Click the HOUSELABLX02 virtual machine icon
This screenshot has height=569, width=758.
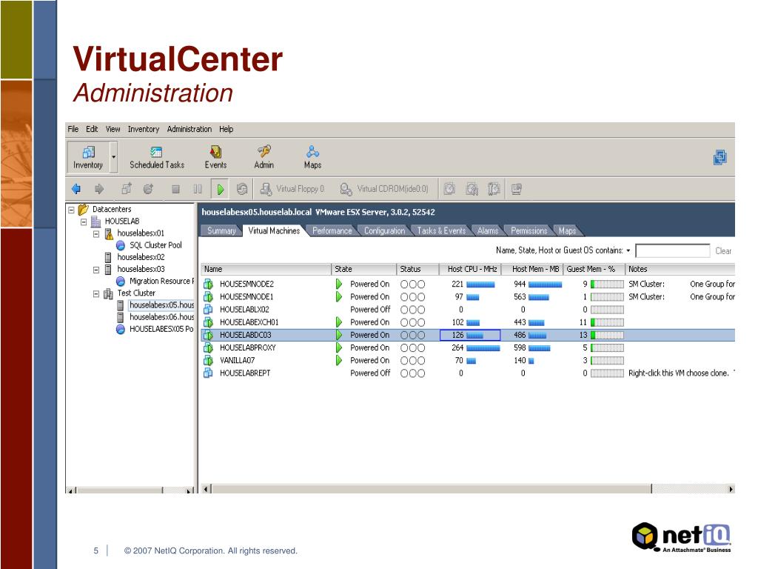click(x=208, y=309)
